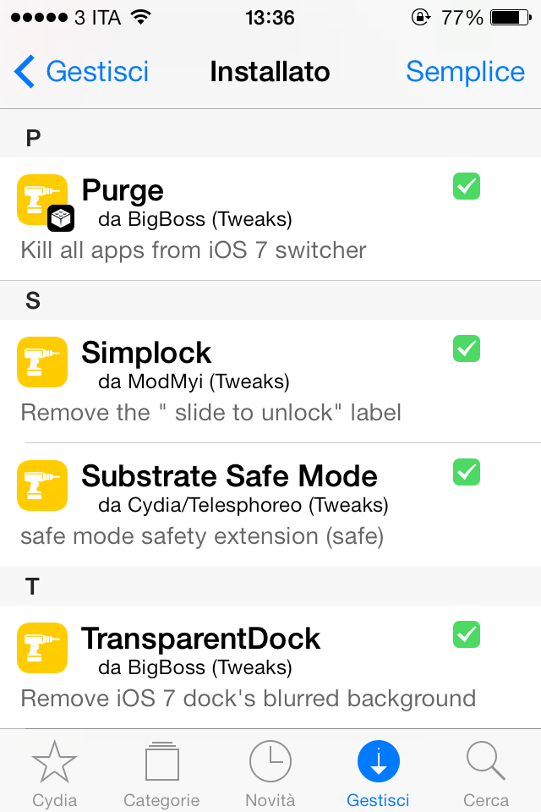The width and height of the screenshot is (541, 812).
Task: Tap the green checkmark beside Purge
Action: pos(467,186)
